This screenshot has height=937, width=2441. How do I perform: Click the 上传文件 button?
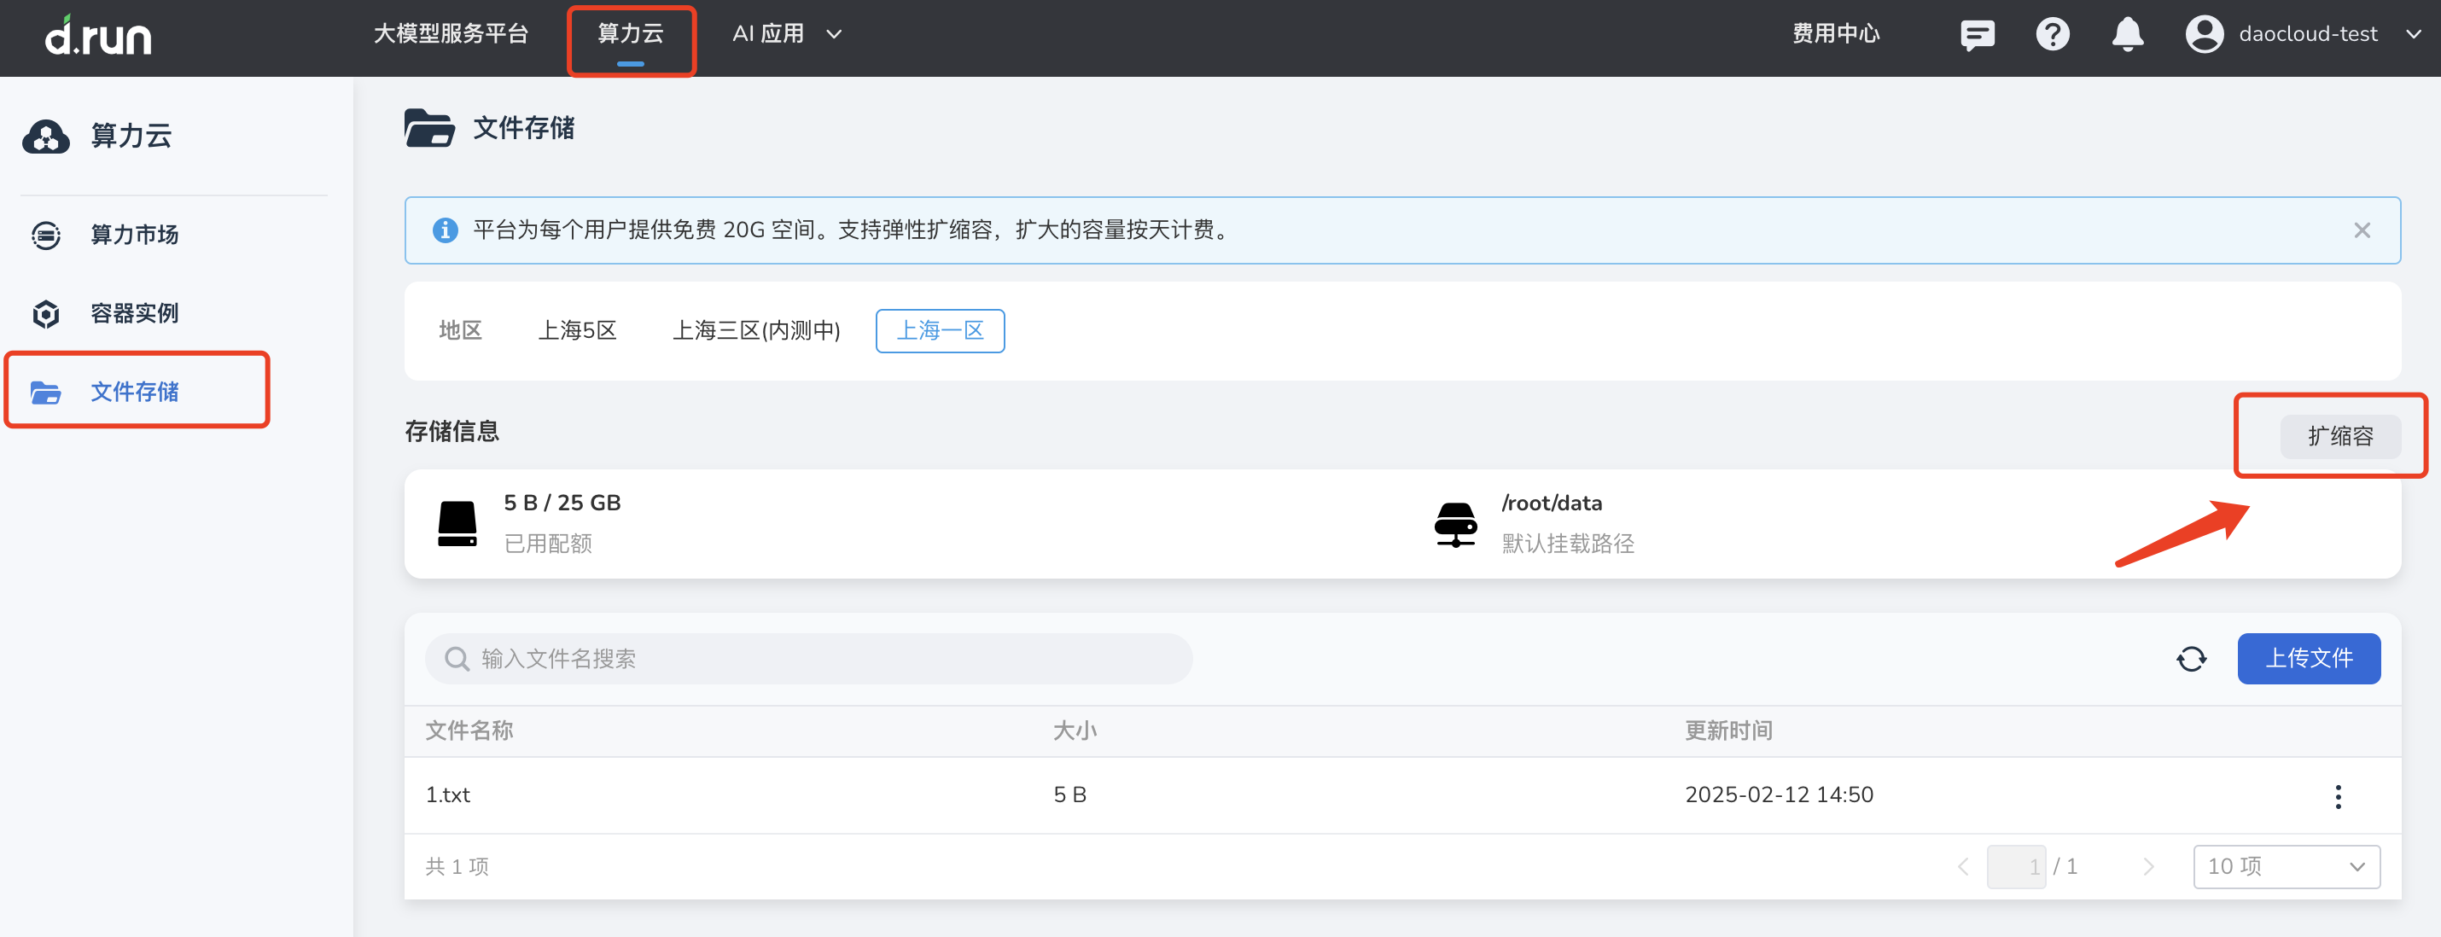(2307, 659)
